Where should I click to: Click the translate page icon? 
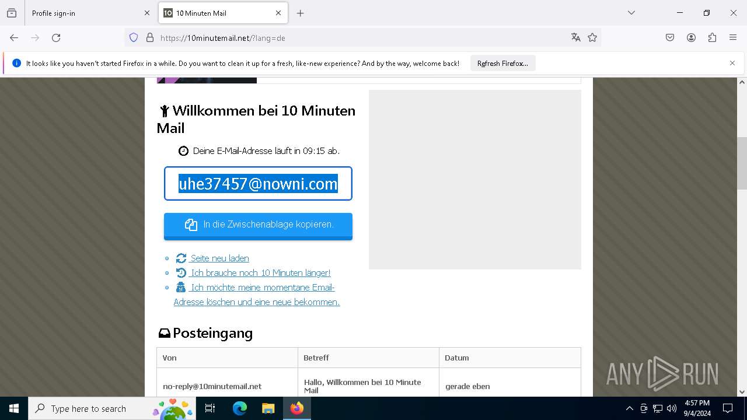coord(576,38)
